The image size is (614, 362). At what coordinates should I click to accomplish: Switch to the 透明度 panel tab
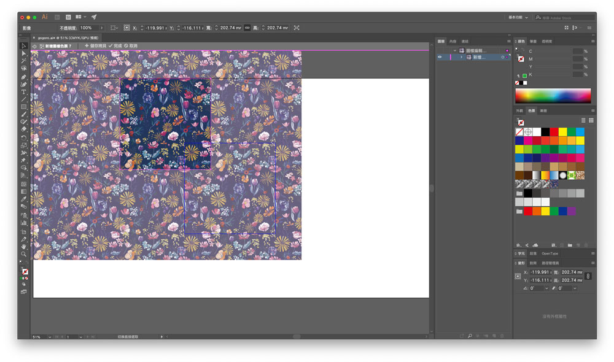pos(546,41)
